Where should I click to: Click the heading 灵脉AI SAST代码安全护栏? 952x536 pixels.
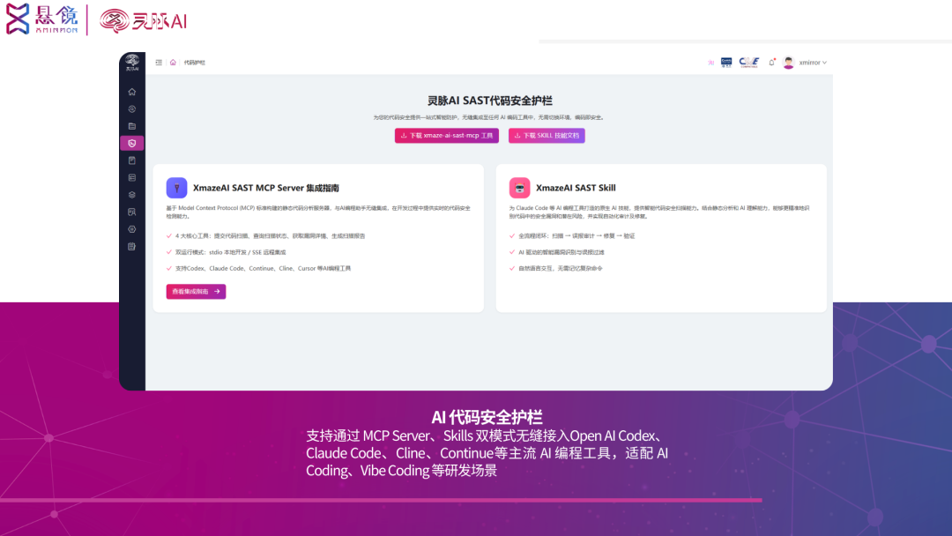point(489,100)
